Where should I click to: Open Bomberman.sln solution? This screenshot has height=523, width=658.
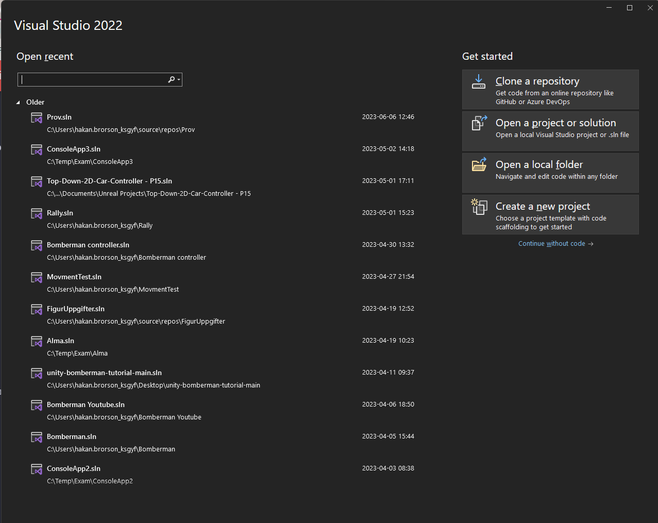point(223,443)
